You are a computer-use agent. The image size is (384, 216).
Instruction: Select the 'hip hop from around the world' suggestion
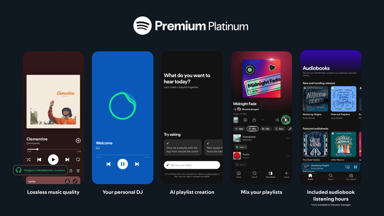point(183,147)
